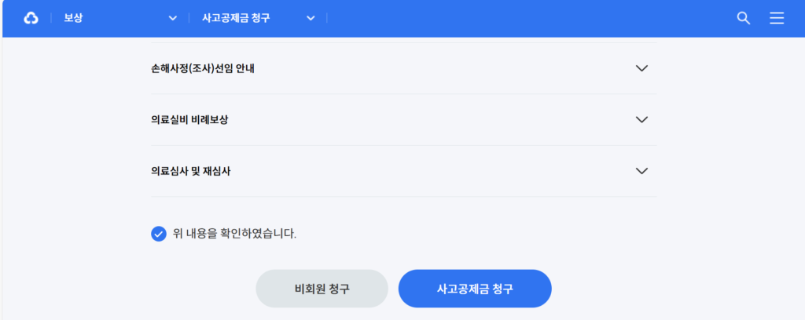805x320 pixels.
Task: Click the arrow icon on 의료실비 비례보상 row
Action: [x=641, y=119]
